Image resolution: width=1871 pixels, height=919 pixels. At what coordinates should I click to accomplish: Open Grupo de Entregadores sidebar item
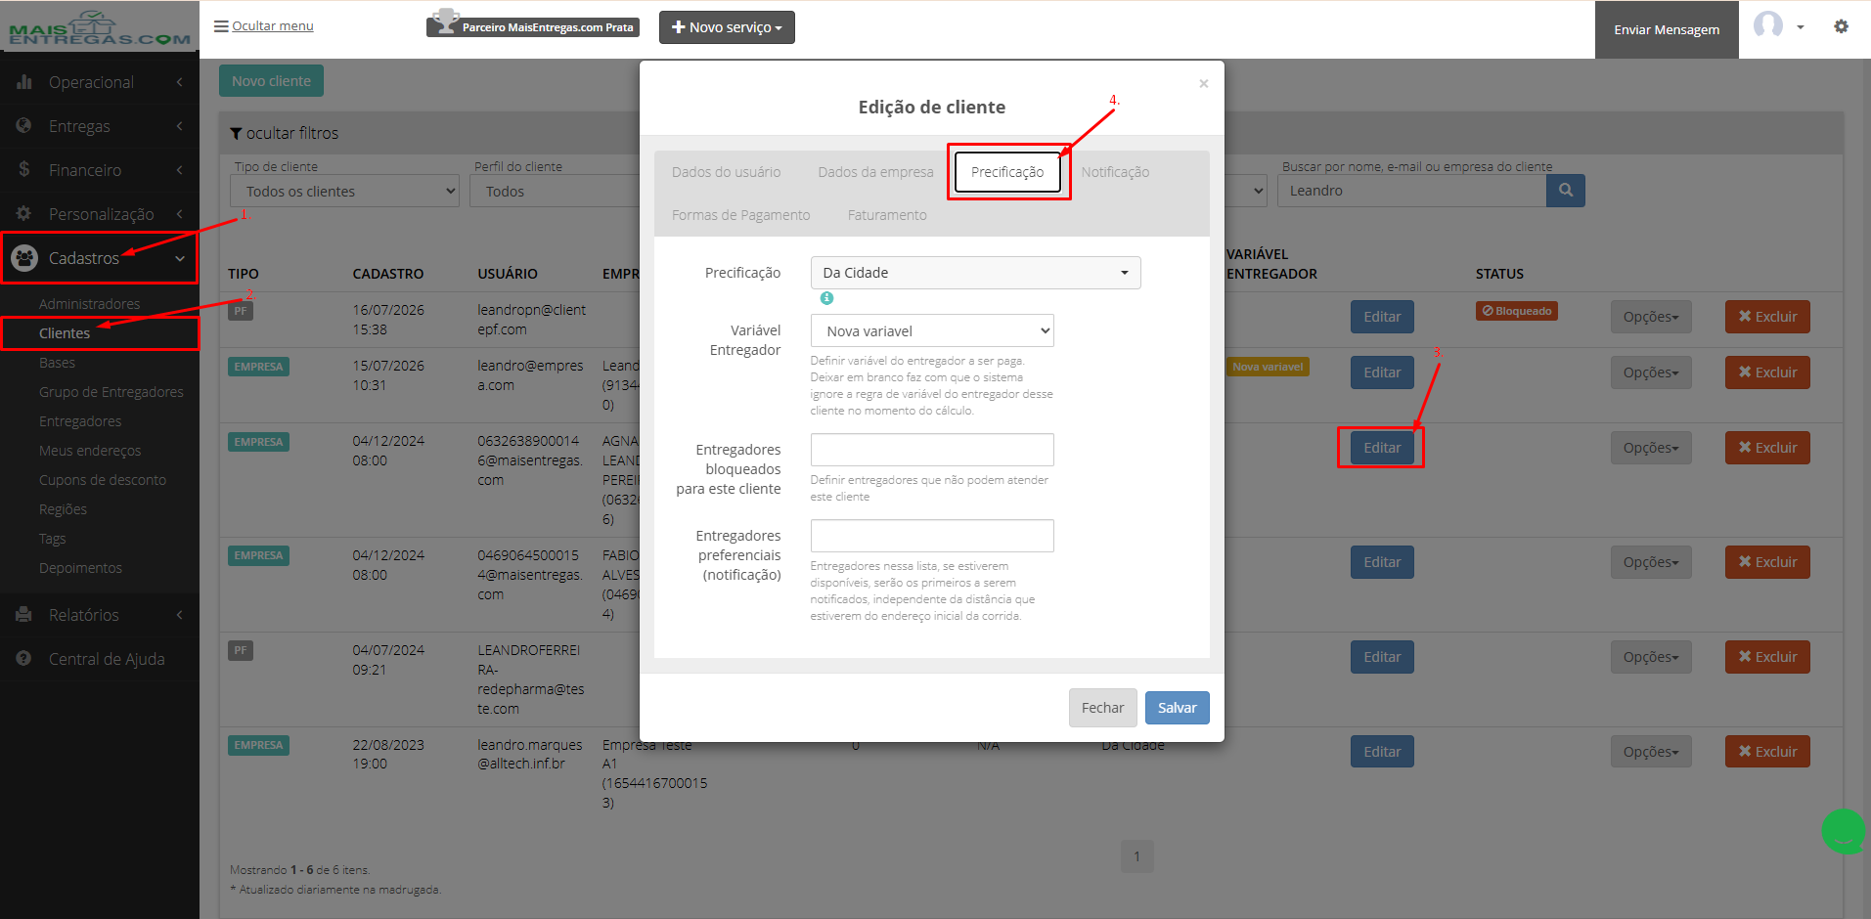[111, 392]
